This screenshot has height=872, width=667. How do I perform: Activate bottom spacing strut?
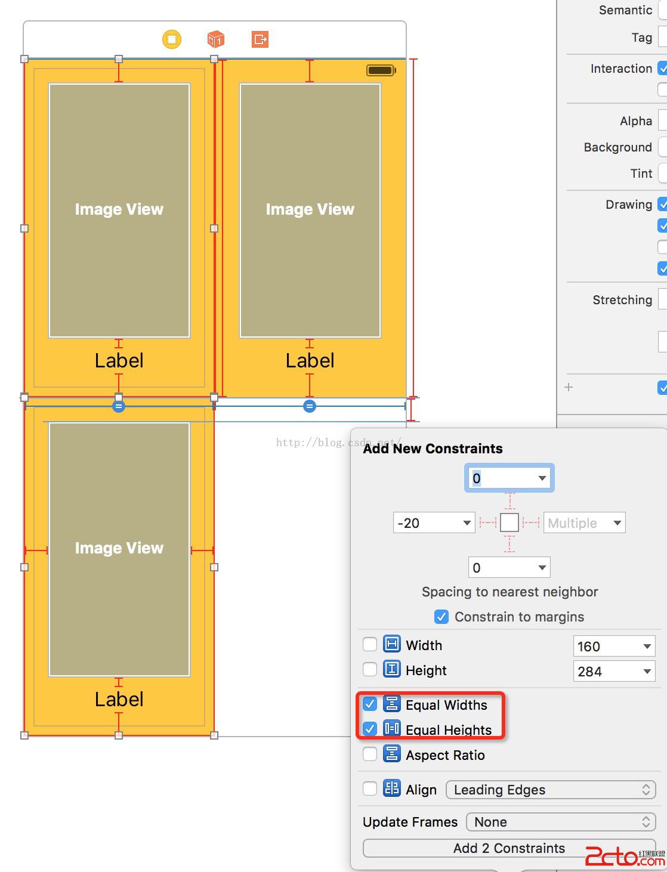[x=509, y=544]
